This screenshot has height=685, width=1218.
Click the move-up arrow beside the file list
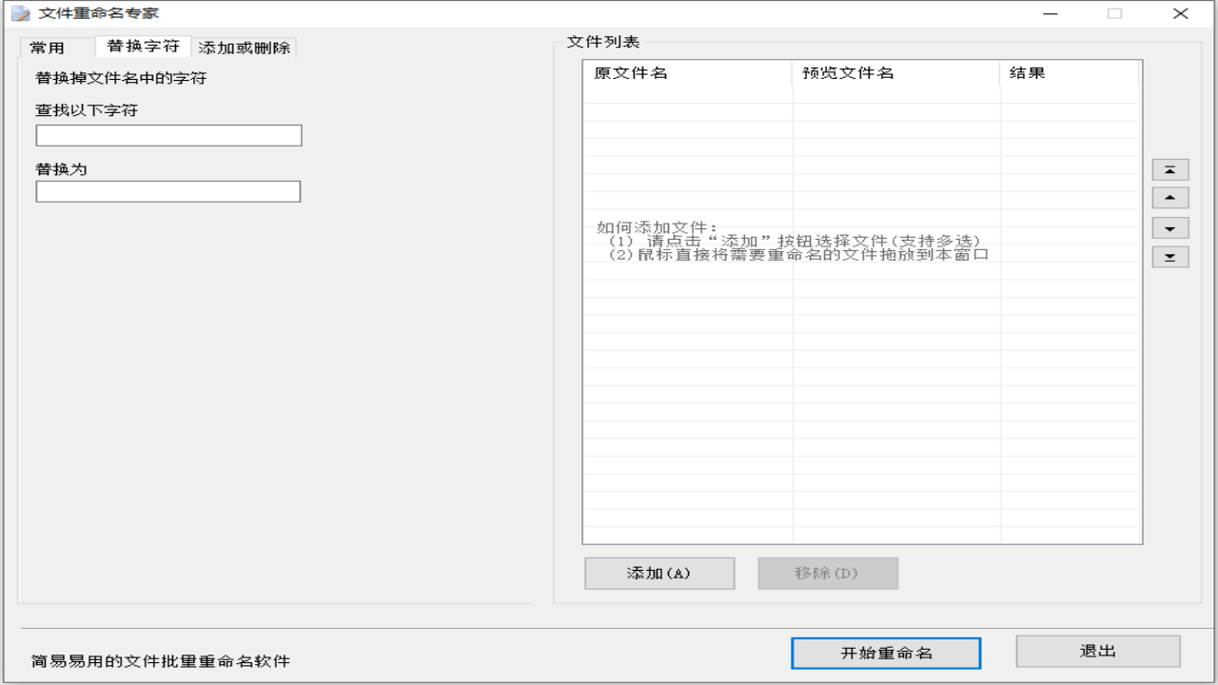coord(1169,198)
